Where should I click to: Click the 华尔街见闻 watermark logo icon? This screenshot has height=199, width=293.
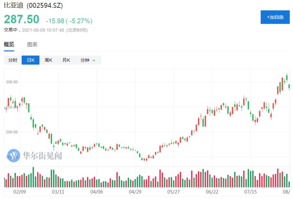point(15,156)
